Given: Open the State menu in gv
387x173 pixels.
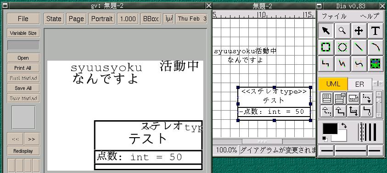Looking at the screenshot, I should coord(54,19).
